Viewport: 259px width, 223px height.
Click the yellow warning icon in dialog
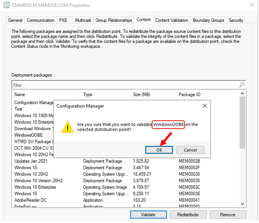pos(67,127)
